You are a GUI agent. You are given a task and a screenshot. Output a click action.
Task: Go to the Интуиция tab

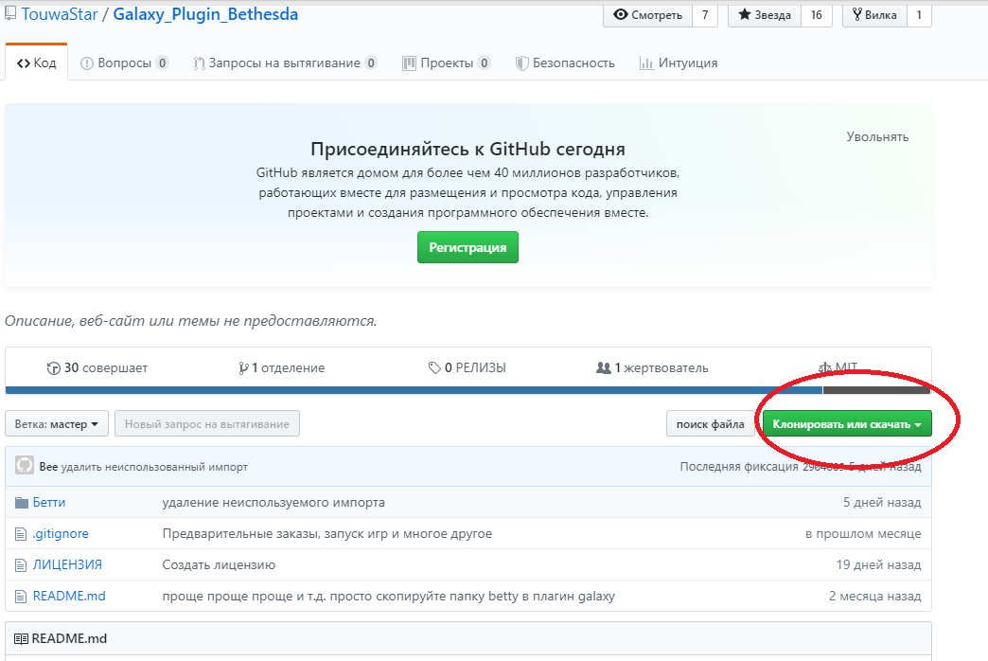pyautogui.click(x=678, y=63)
